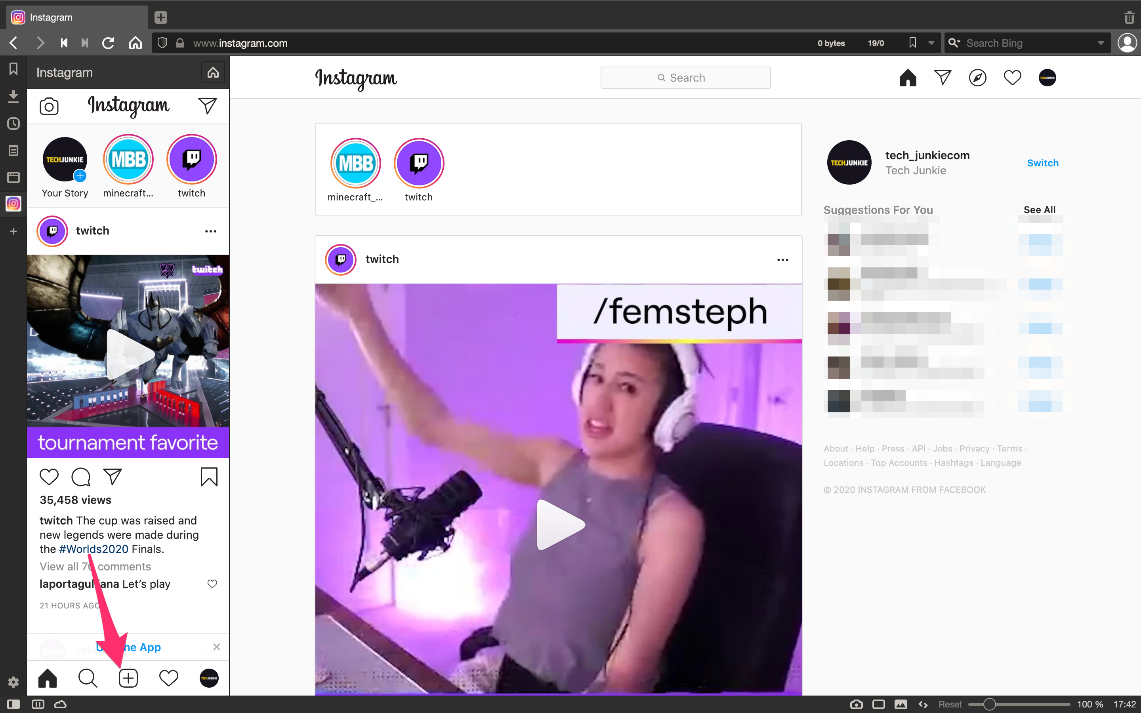Open direct messages in the panel
This screenshot has height=713, width=1141.
[208, 106]
